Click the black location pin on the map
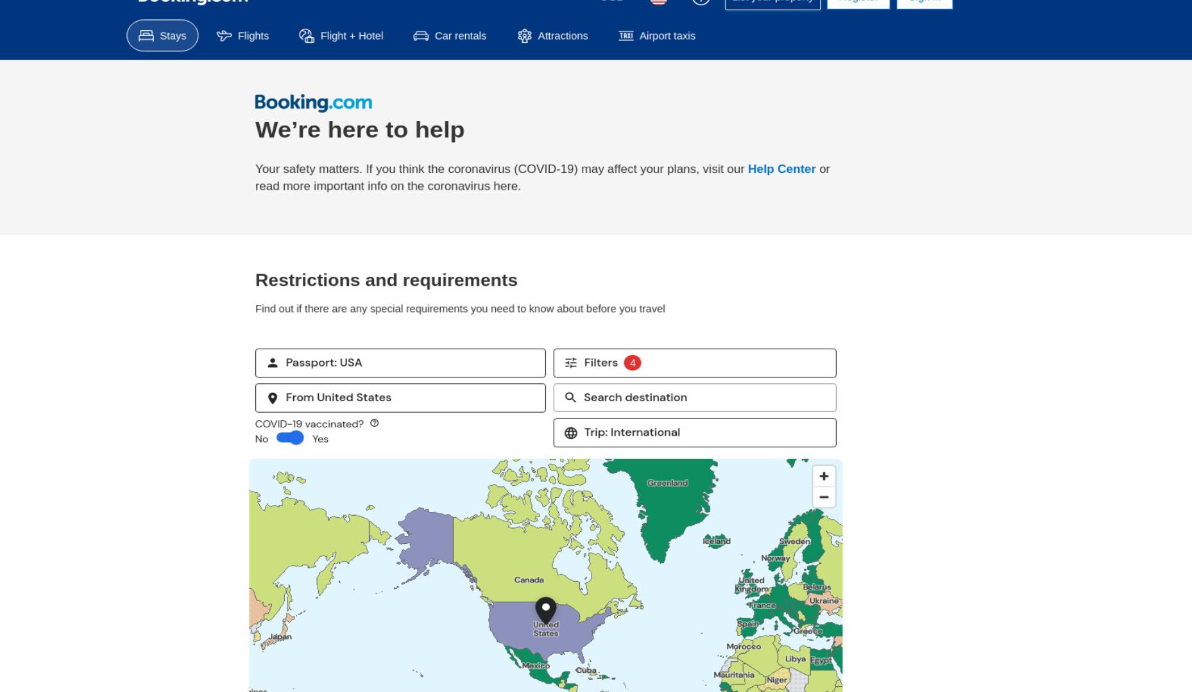Image resolution: width=1192 pixels, height=692 pixels. 546,611
